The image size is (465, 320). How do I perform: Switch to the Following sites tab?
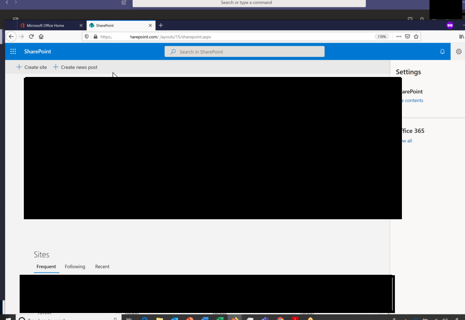[75, 266]
